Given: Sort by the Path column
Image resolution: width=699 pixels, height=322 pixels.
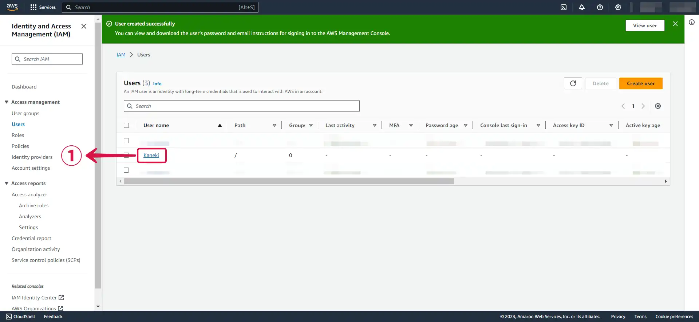Looking at the screenshot, I should [x=275, y=125].
